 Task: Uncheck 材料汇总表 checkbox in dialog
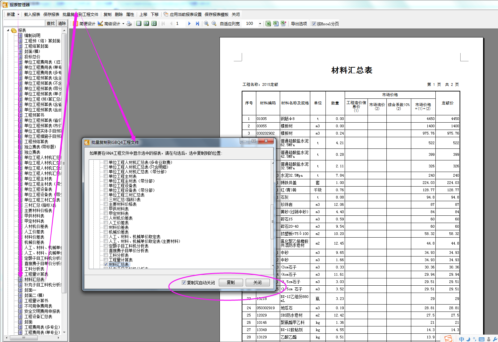pyautogui.click(x=106, y=264)
